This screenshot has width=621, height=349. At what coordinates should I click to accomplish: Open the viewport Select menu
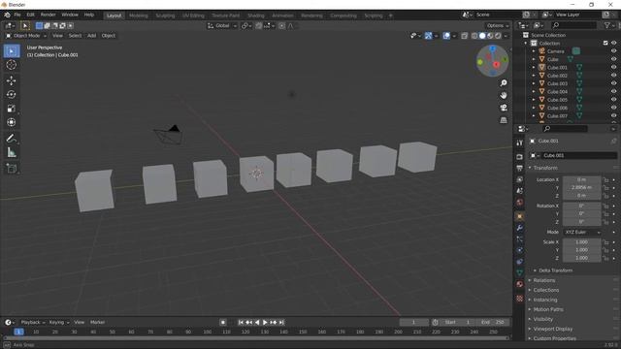coord(75,36)
